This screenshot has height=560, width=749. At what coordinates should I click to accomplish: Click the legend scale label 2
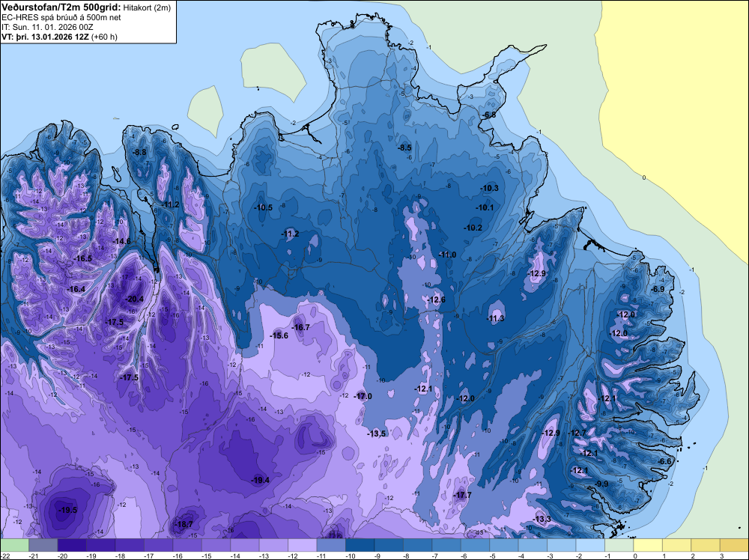693,556
